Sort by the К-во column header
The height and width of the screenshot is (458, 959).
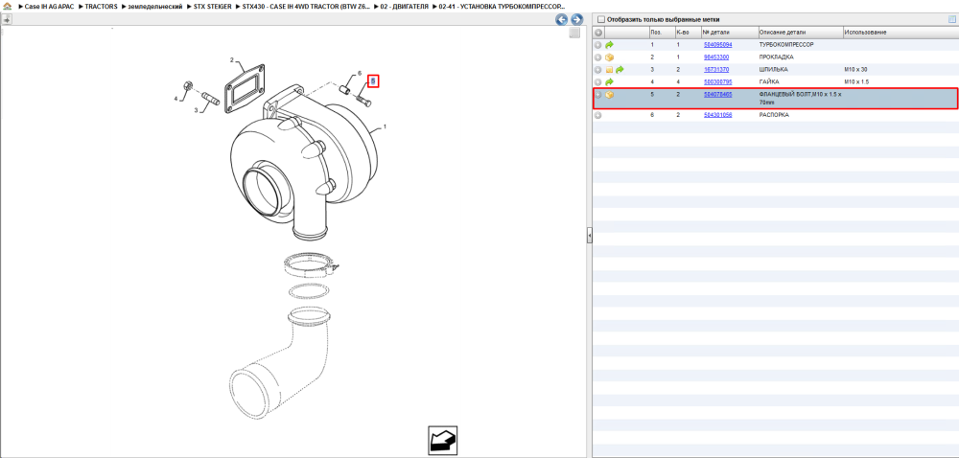688,33
